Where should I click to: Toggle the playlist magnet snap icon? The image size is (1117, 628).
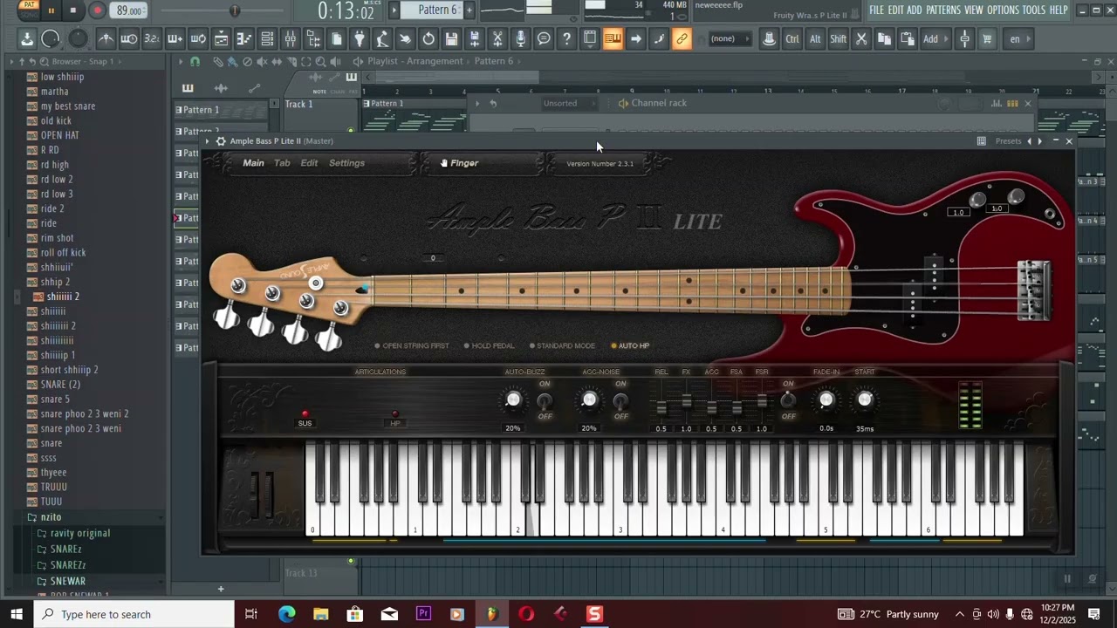(195, 61)
